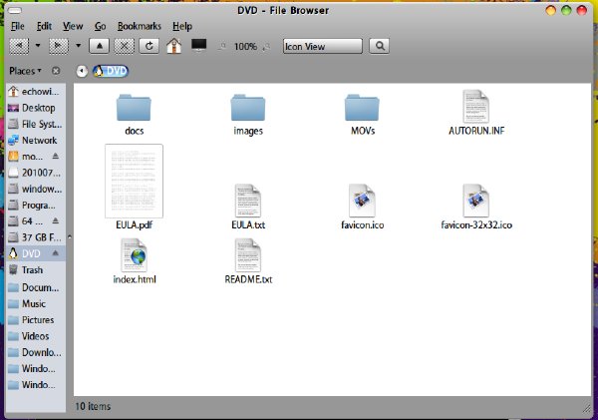
Task: Open Computer with the monitor icon
Action: point(198,46)
